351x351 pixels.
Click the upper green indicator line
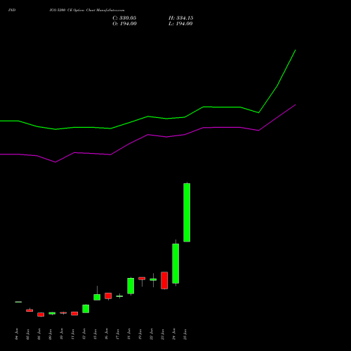click(148, 117)
